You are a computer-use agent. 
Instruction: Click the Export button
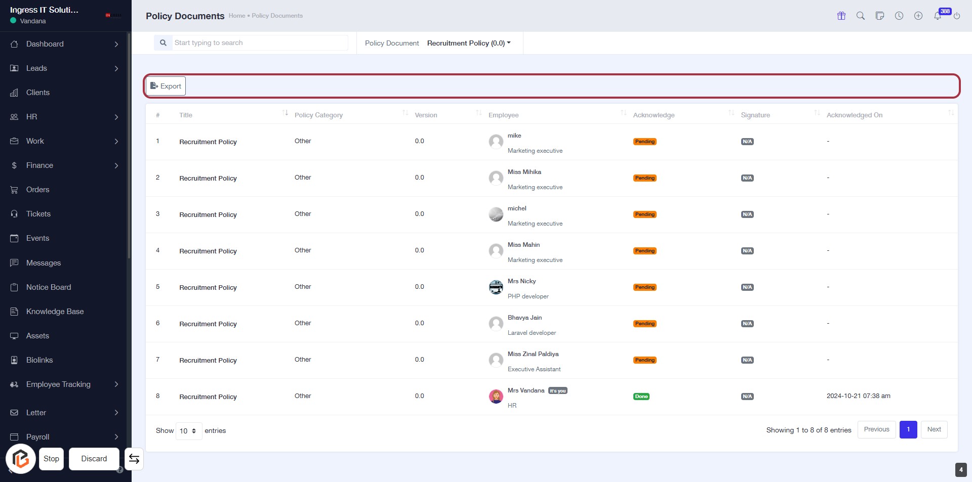pos(166,86)
